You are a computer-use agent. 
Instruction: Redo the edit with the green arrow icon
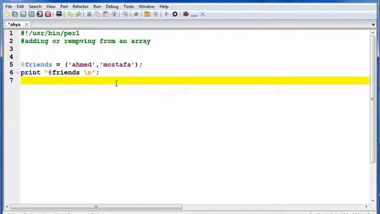(x=78, y=14)
